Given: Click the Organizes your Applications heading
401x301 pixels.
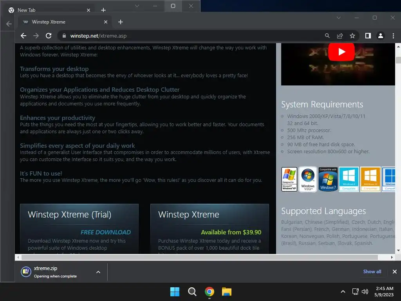Looking at the screenshot, I should click(100, 90).
